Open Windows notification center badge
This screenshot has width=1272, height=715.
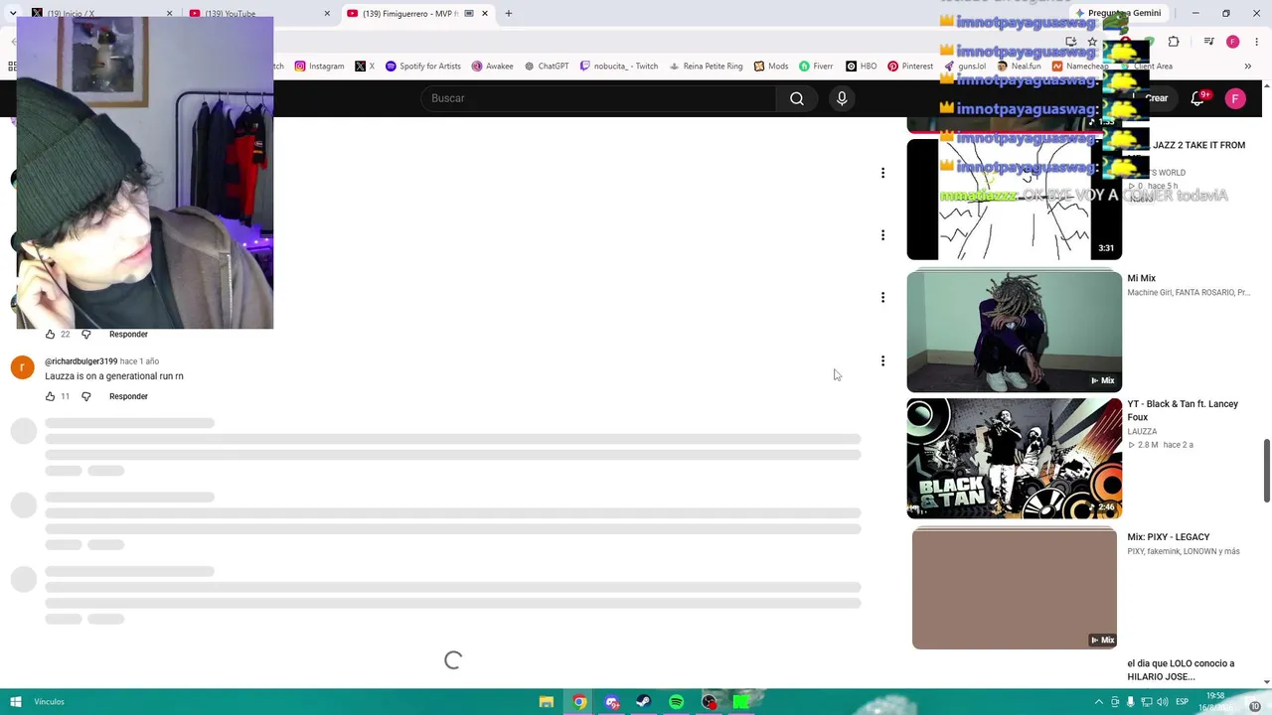[x=1255, y=705]
